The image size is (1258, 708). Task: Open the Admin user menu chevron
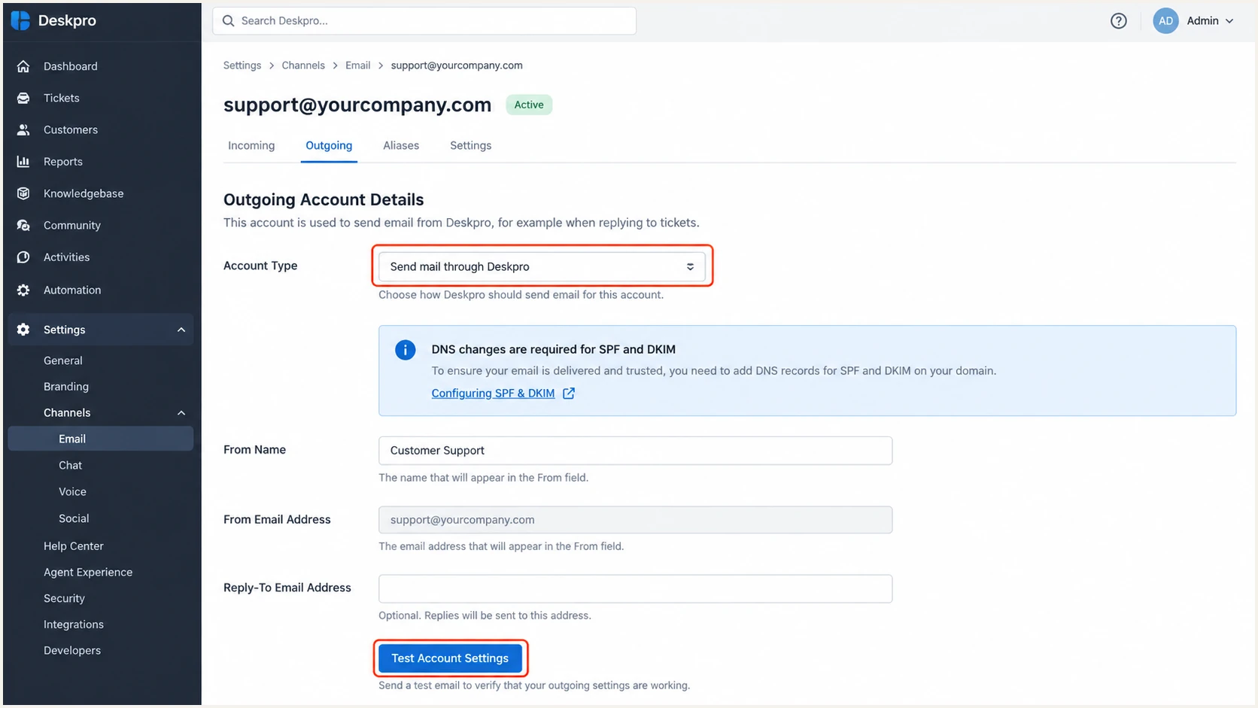click(x=1229, y=21)
